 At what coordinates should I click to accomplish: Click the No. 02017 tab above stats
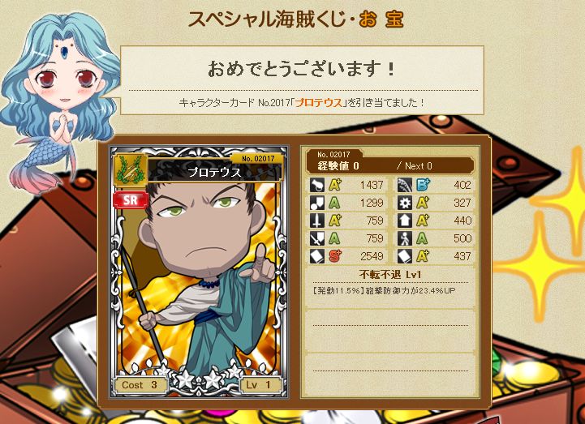pyautogui.click(x=333, y=154)
